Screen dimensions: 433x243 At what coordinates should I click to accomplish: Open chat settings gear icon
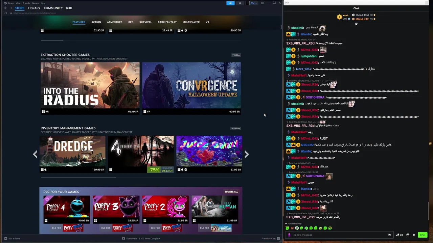point(413,235)
